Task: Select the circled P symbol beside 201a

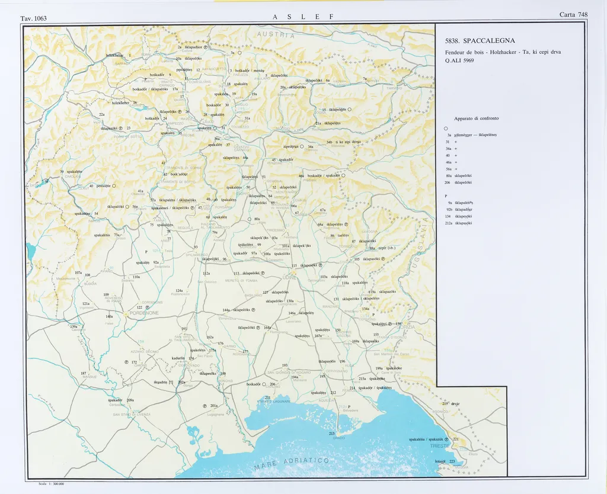Action: 204,406
